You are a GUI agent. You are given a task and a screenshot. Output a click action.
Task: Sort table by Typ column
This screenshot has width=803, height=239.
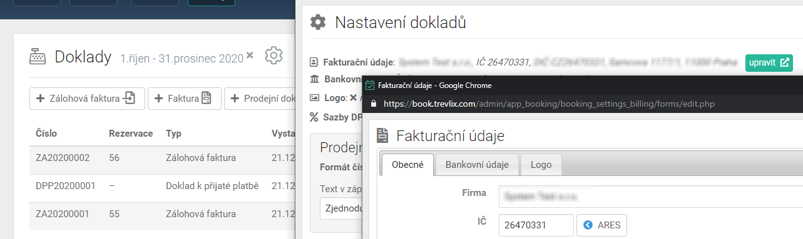(x=173, y=133)
